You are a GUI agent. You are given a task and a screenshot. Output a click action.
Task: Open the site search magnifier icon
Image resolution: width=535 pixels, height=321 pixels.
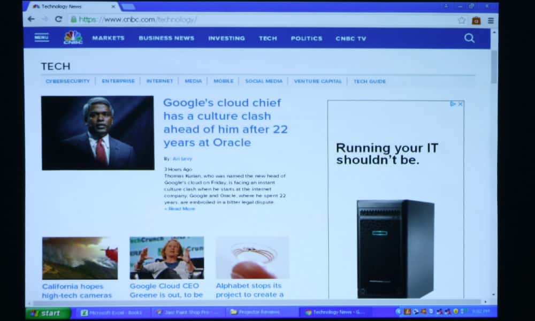[470, 38]
